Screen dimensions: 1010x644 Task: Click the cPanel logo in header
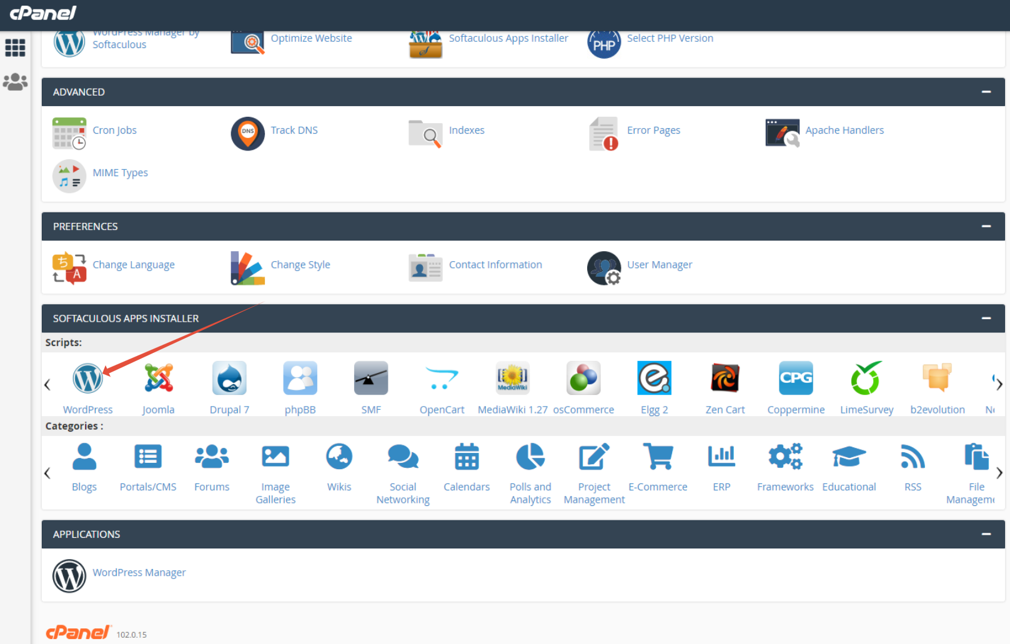(x=43, y=13)
